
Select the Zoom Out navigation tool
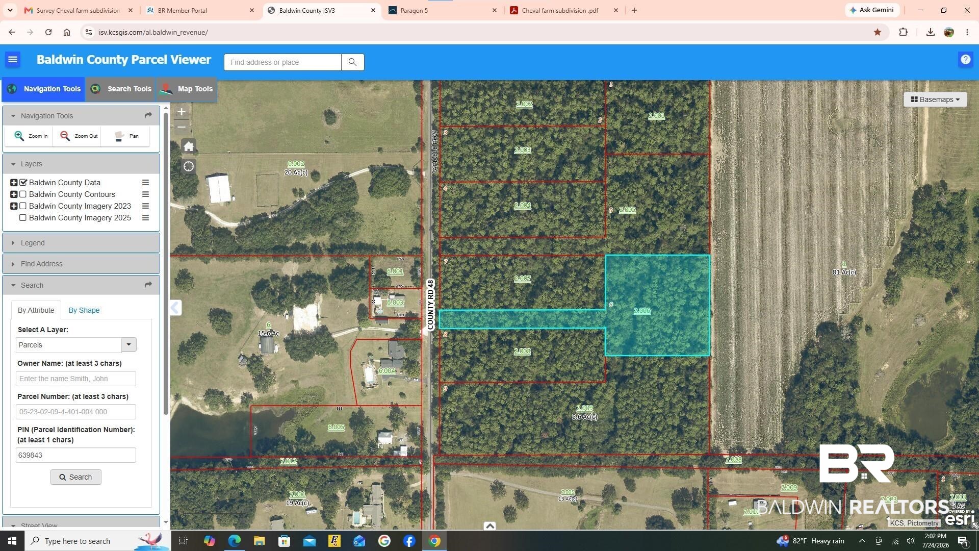pyautogui.click(x=78, y=136)
